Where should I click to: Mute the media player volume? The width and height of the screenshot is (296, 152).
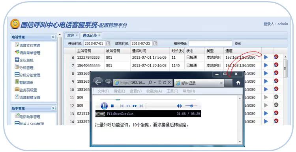coord(179,106)
